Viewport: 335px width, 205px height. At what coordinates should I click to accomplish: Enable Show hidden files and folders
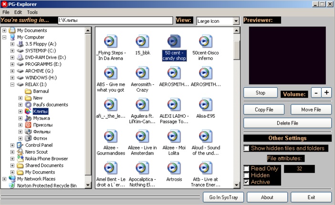(x=246, y=148)
